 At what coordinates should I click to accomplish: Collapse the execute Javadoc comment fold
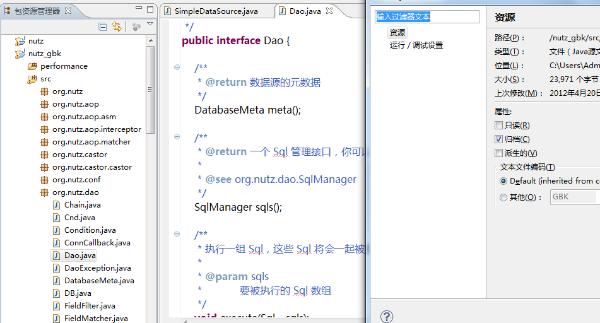(x=177, y=234)
